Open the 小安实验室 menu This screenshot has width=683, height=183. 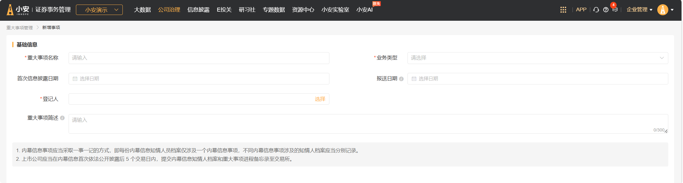click(335, 10)
